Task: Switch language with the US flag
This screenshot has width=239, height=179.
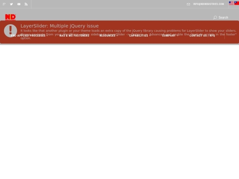Action: 231,3
